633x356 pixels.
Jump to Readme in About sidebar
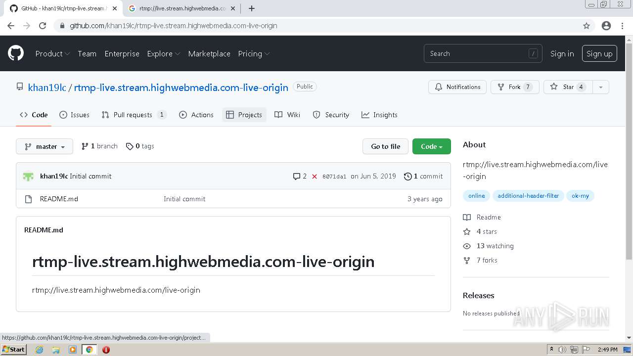pos(482,217)
